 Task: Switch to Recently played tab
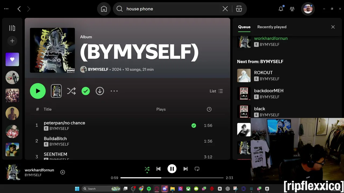pyautogui.click(x=272, y=27)
